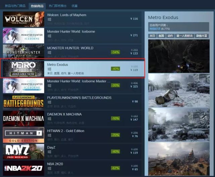Image resolution: width=215 pixels, height=177 pixels.
Task: Click the ¥ 76 price for HITMAN 2
Action: click(135, 136)
